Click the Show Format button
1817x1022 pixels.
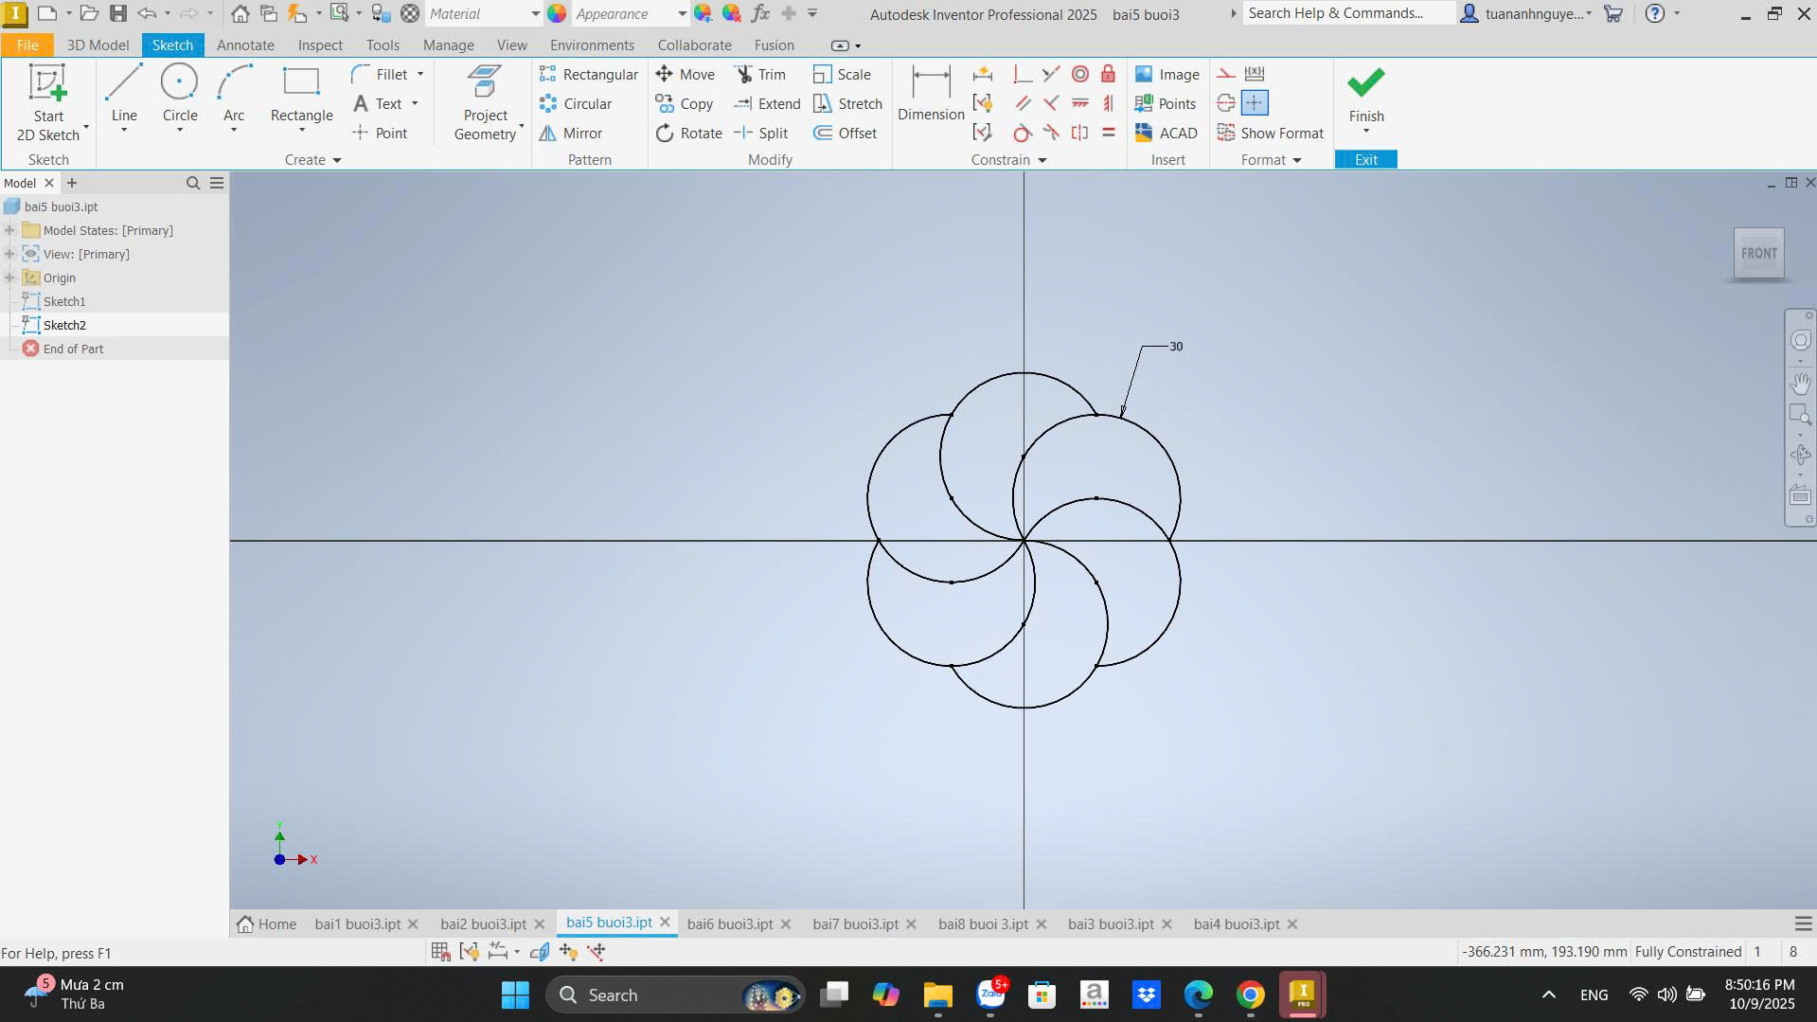[1270, 134]
